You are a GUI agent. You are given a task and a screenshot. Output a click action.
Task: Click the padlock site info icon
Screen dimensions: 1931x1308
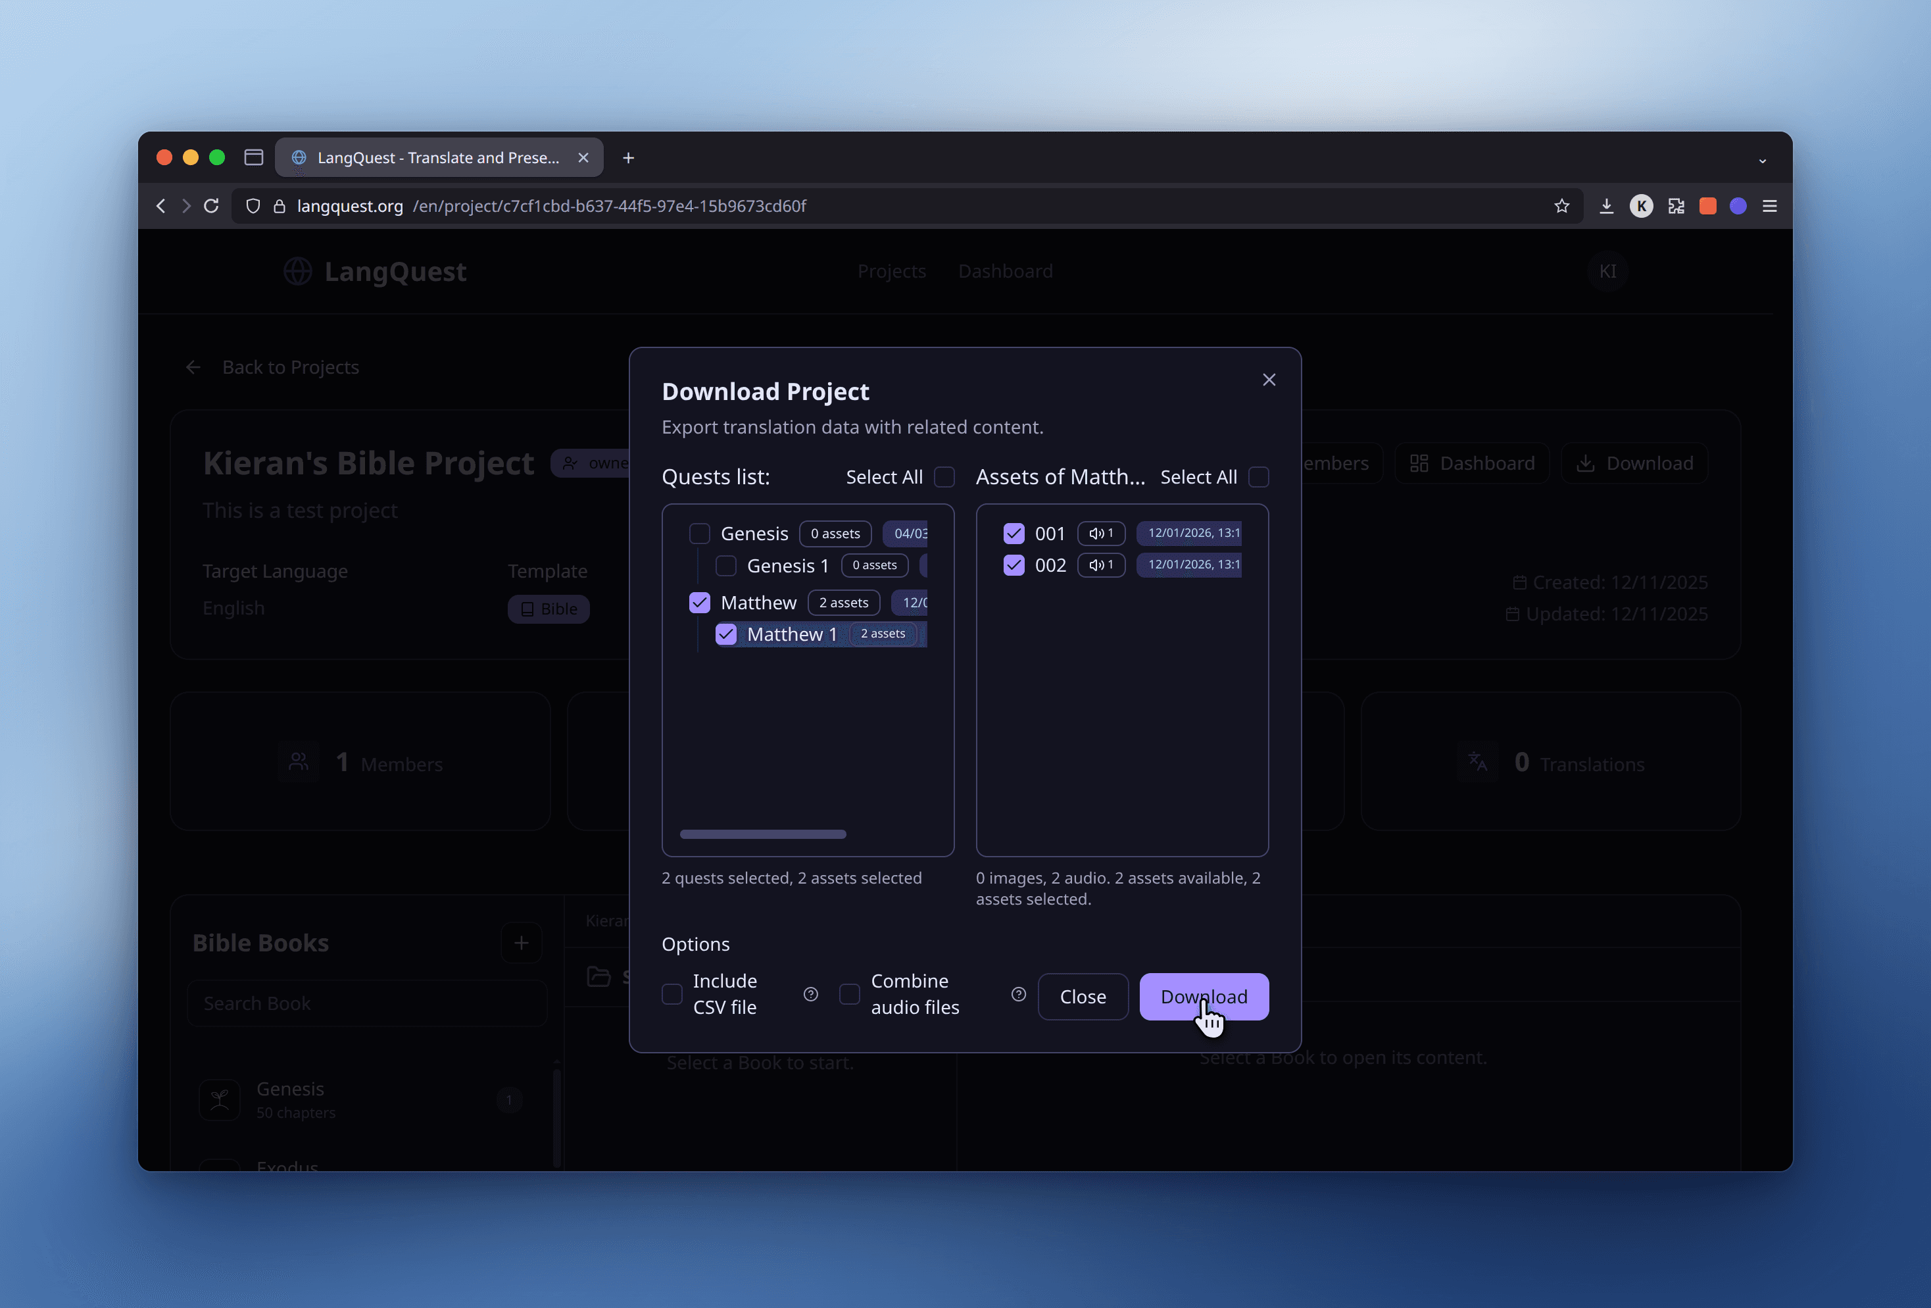tap(279, 206)
